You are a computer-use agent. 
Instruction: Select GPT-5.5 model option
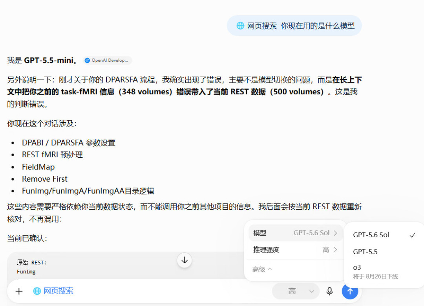tap(384, 252)
